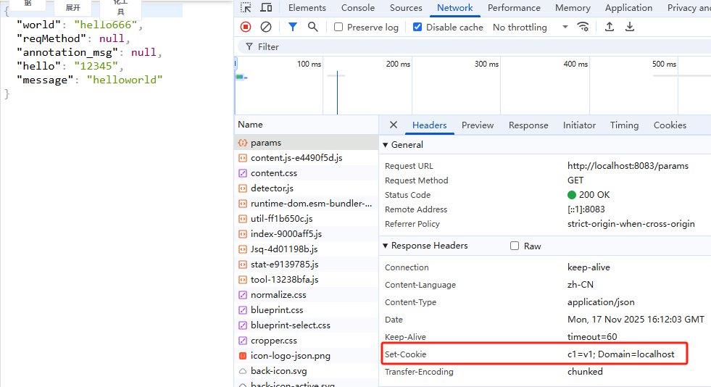Select blueprint.css request

pyautogui.click(x=307, y=310)
